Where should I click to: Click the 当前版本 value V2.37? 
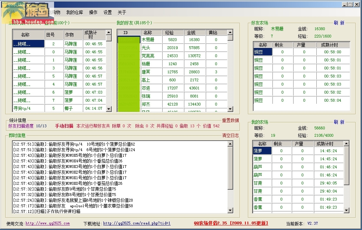coord(312,223)
